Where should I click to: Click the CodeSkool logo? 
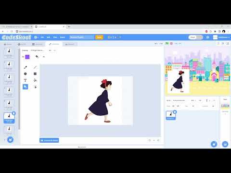tap(16, 37)
